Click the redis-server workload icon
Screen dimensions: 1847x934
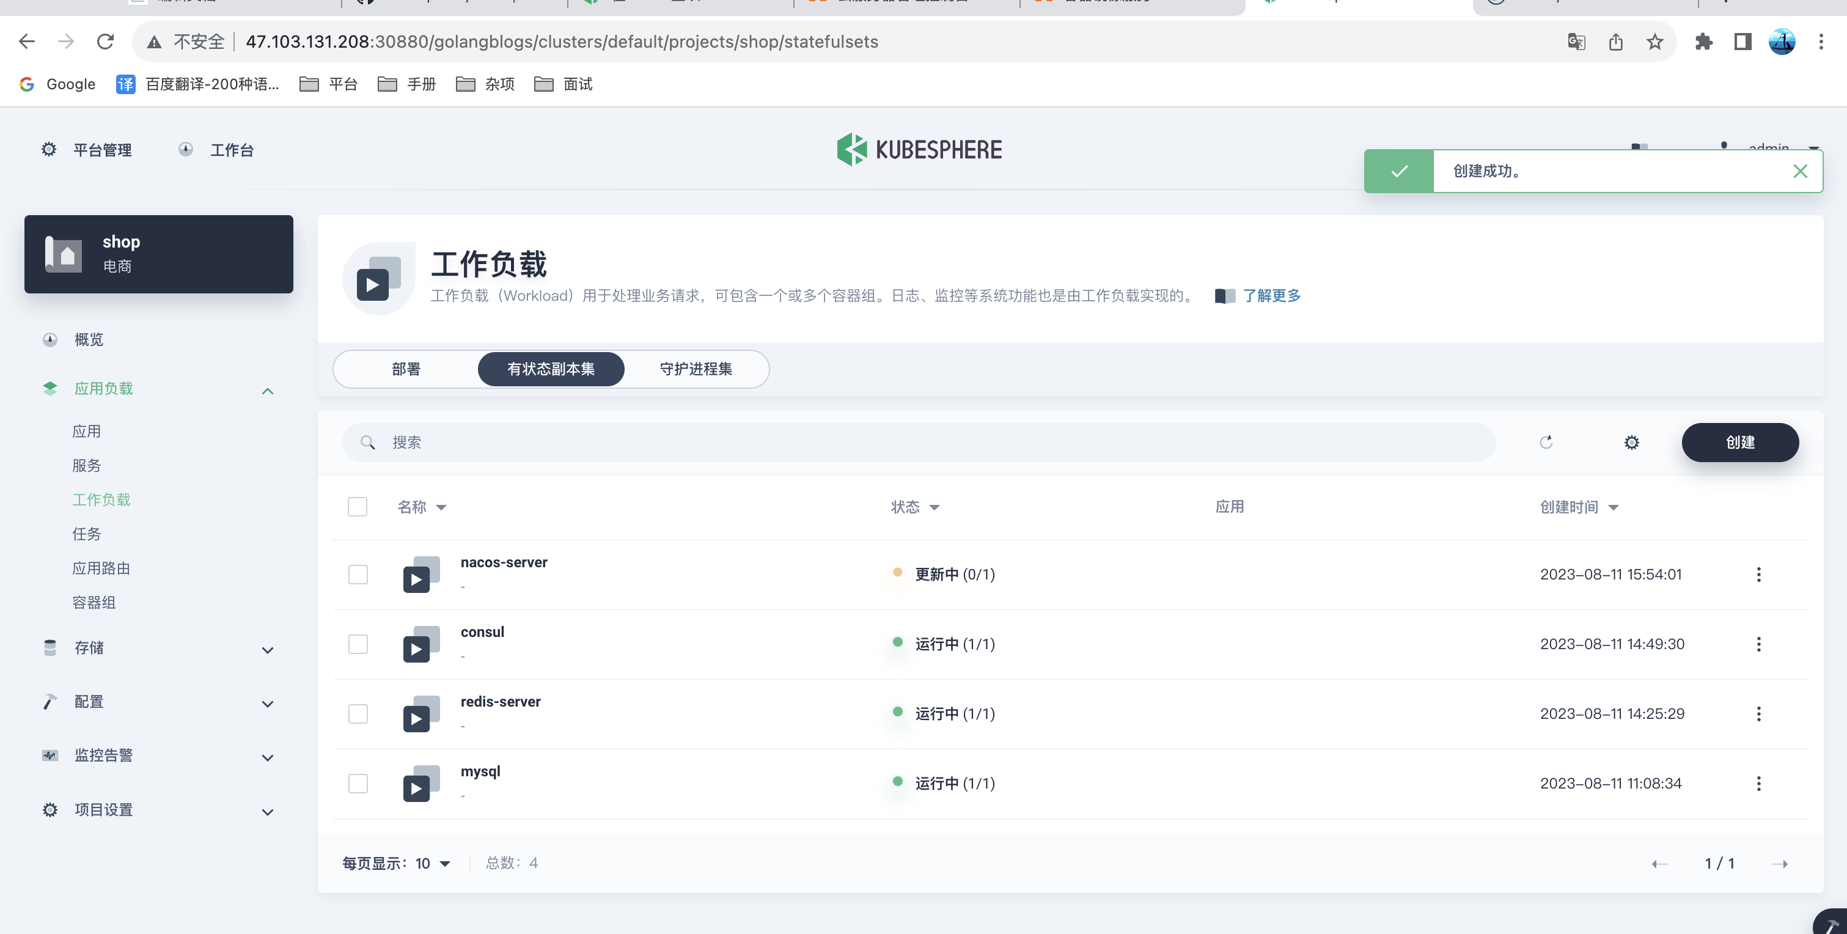point(422,713)
